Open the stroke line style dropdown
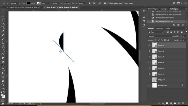The width and height of the screenshot is (188, 106). (x=56, y=3)
